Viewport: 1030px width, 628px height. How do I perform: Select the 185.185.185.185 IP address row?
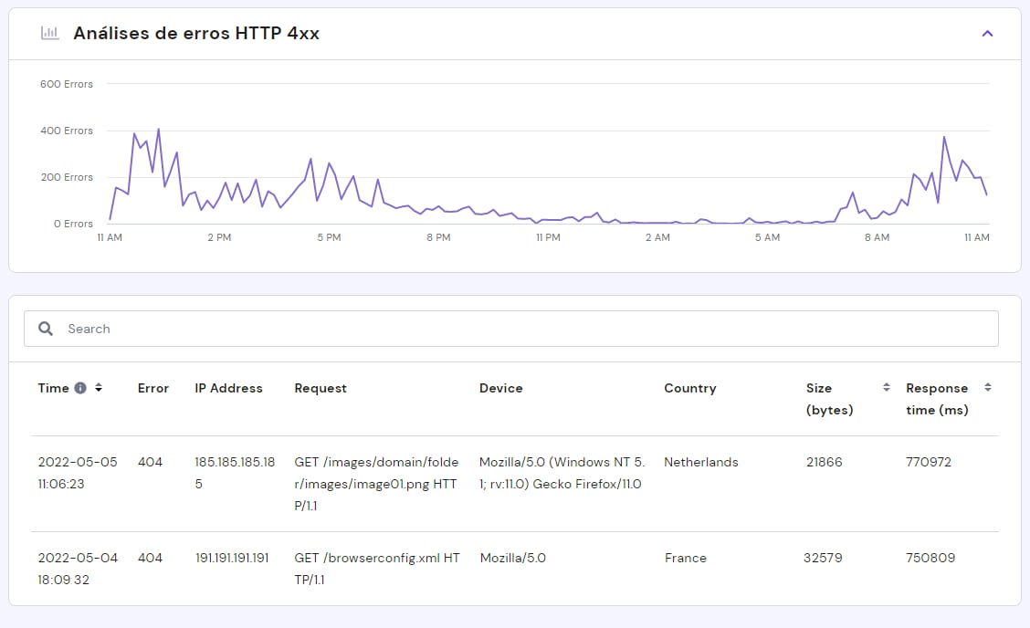pyautogui.click(x=235, y=473)
